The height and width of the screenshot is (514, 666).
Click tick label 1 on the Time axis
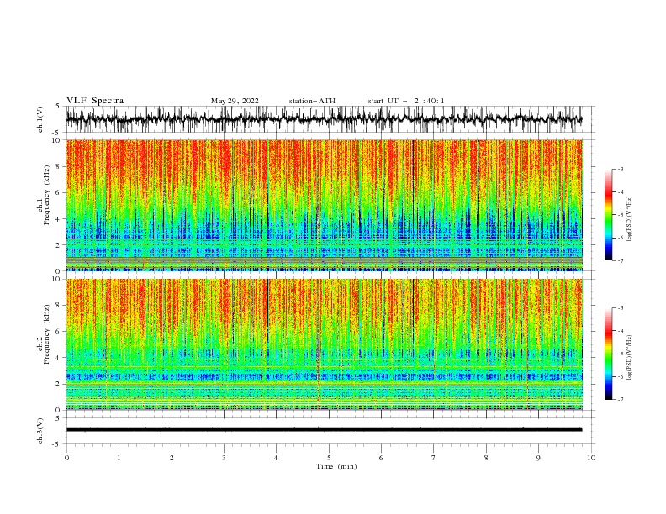pyautogui.click(x=119, y=458)
